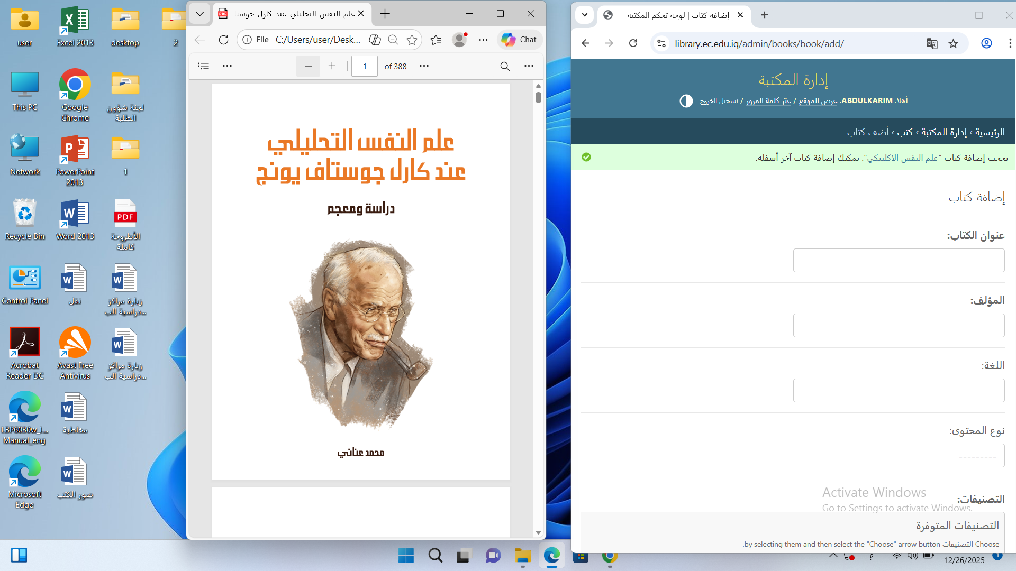Open نوع المحتوى dropdown
This screenshot has width=1016, height=571.
tap(792, 456)
